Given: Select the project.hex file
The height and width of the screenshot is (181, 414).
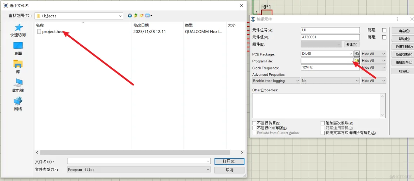Looking at the screenshot, I should [x=50, y=32].
